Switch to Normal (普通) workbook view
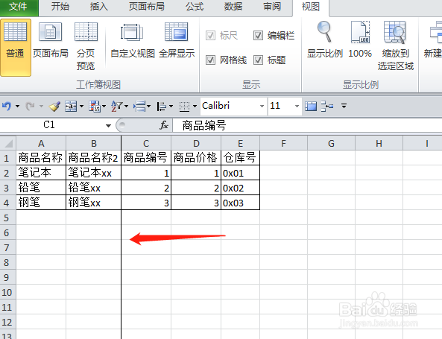This screenshot has width=442, height=339. click(16, 48)
